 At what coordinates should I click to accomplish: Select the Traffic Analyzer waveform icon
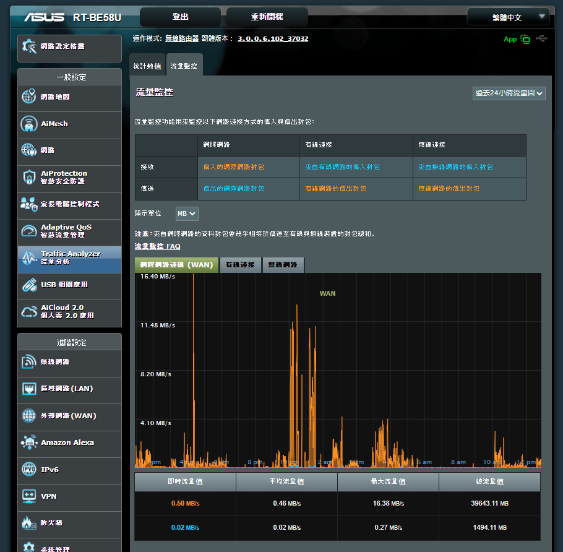28,257
